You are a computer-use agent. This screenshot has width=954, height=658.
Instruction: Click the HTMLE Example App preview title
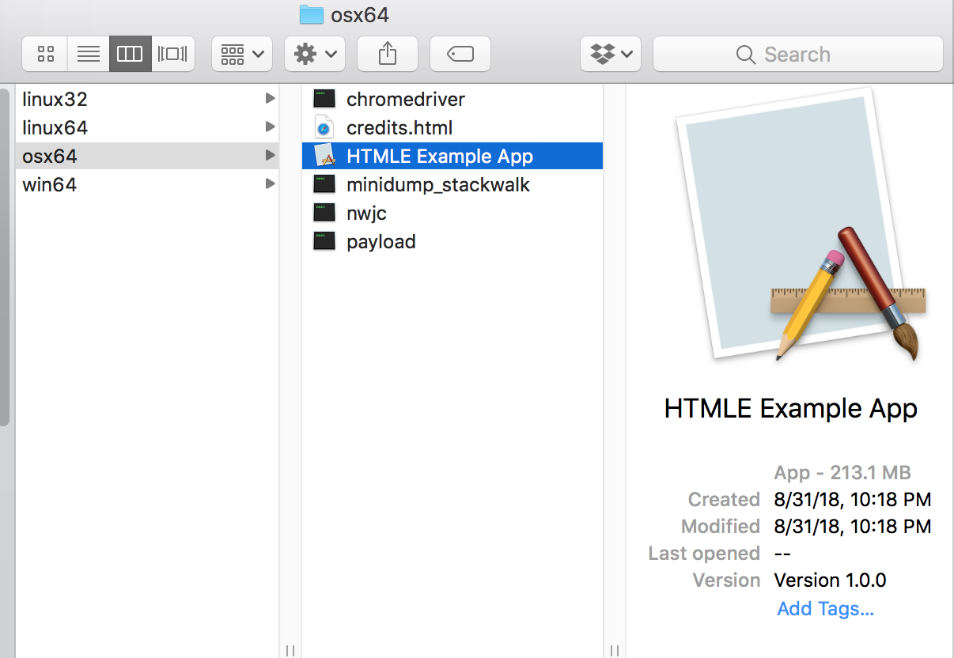pos(791,408)
